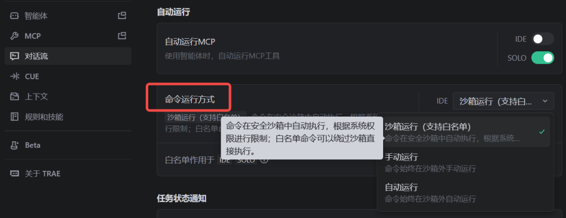This screenshot has height=218, width=566.
Task: Click the 对话流 chat icon
Action: 14,56
